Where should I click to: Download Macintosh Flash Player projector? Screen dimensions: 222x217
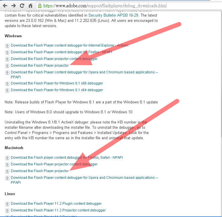[x=40, y=171]
